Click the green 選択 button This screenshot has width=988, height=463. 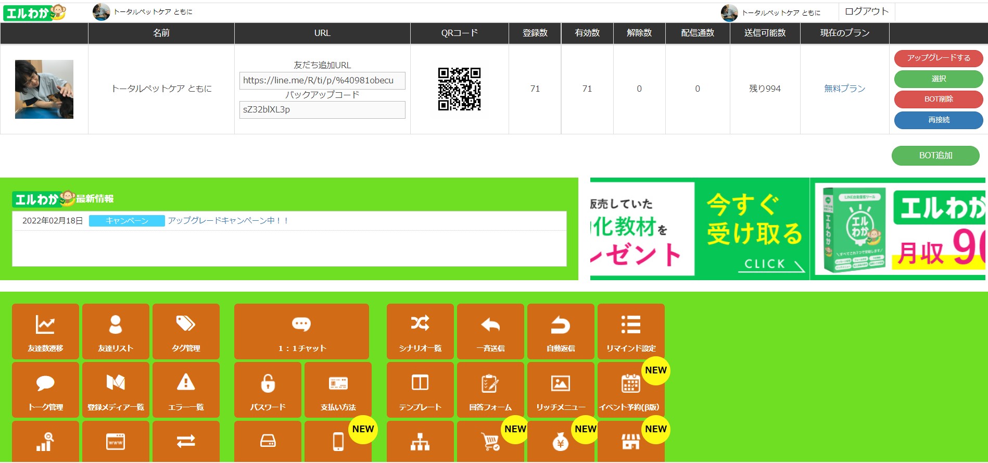coord(939,79)
